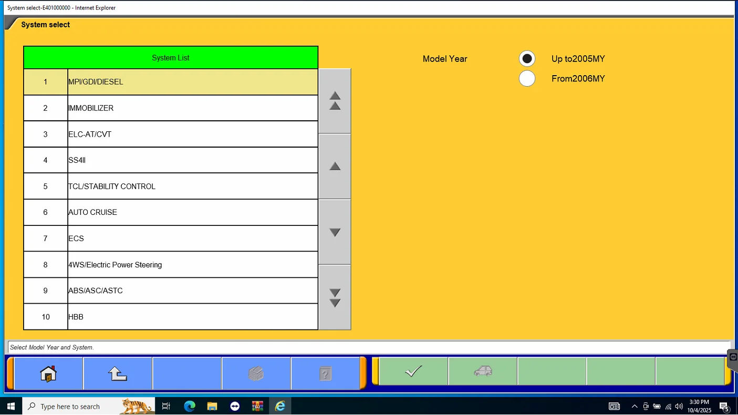Viewport: 738px width, 415px height.
Task: Click the car icon button
Action: [483, 371]
